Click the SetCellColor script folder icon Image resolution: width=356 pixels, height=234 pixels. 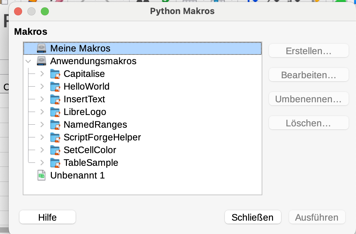click(55, 150)
